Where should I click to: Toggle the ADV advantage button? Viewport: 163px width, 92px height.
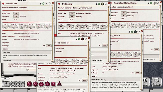pos(13,82)
